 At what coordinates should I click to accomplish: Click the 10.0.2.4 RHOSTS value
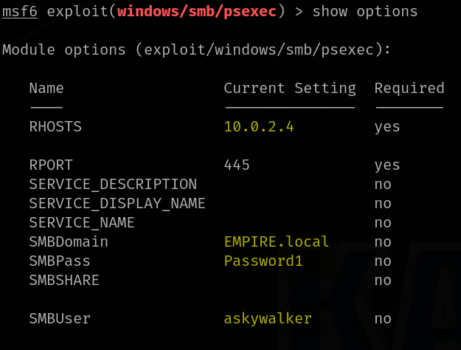coord(259,127)
